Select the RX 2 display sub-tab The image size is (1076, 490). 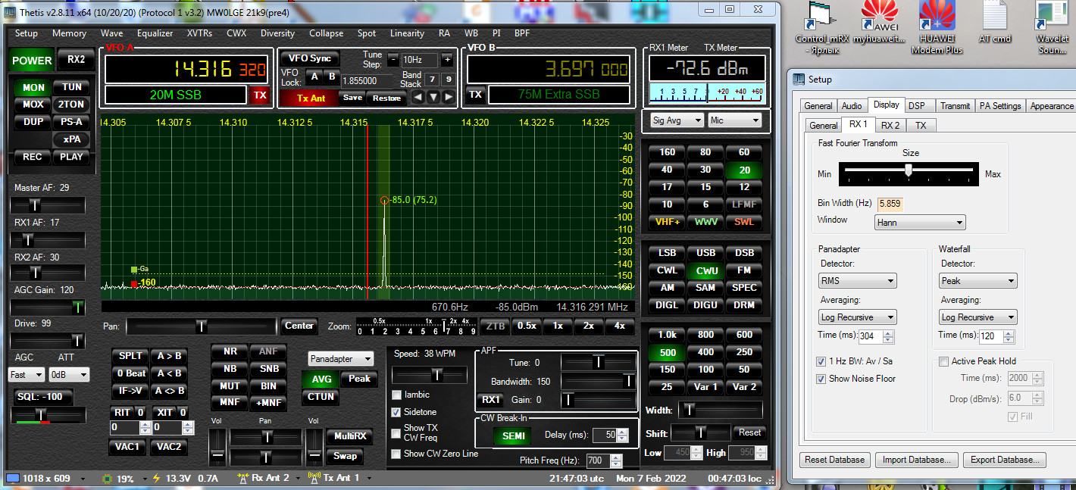point(890,125)
